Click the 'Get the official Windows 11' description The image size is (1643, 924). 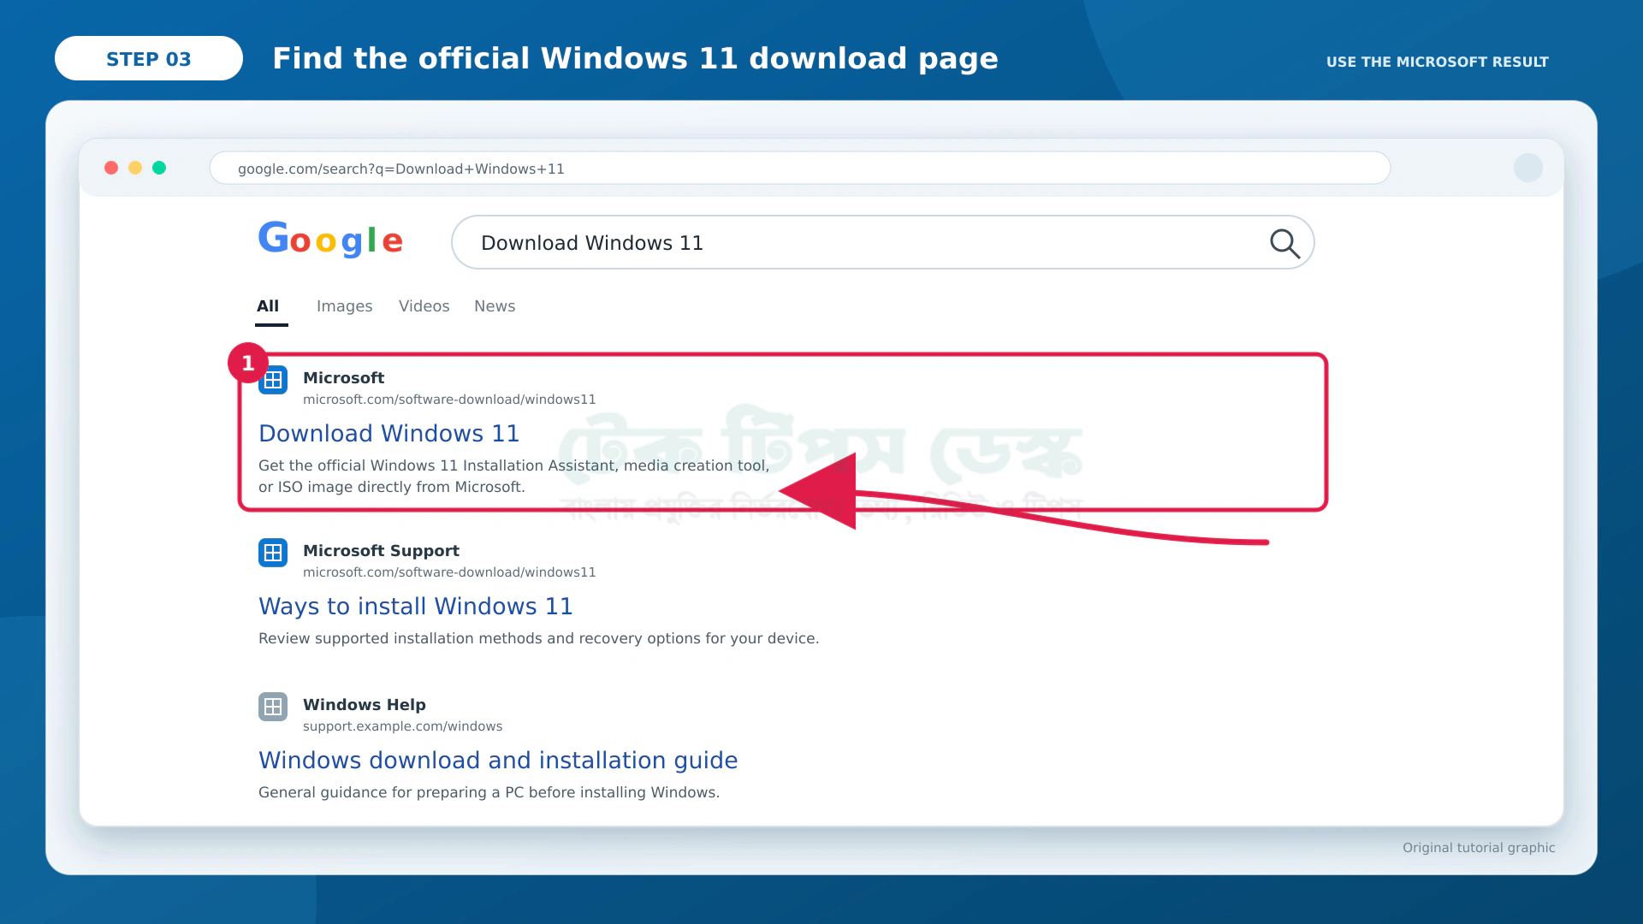[x=513, y=476]
